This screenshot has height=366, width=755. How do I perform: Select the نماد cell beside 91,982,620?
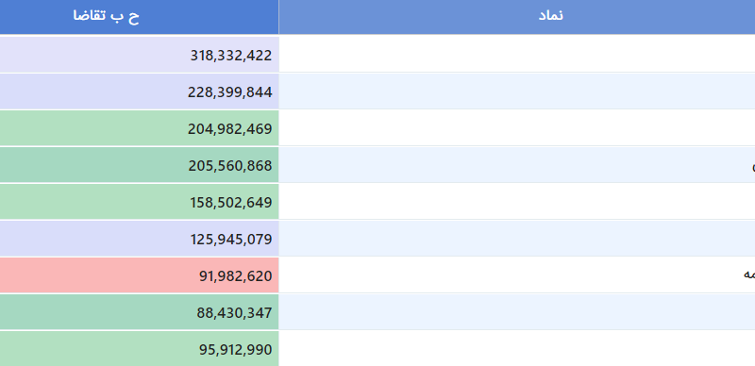tap(516, 275)
